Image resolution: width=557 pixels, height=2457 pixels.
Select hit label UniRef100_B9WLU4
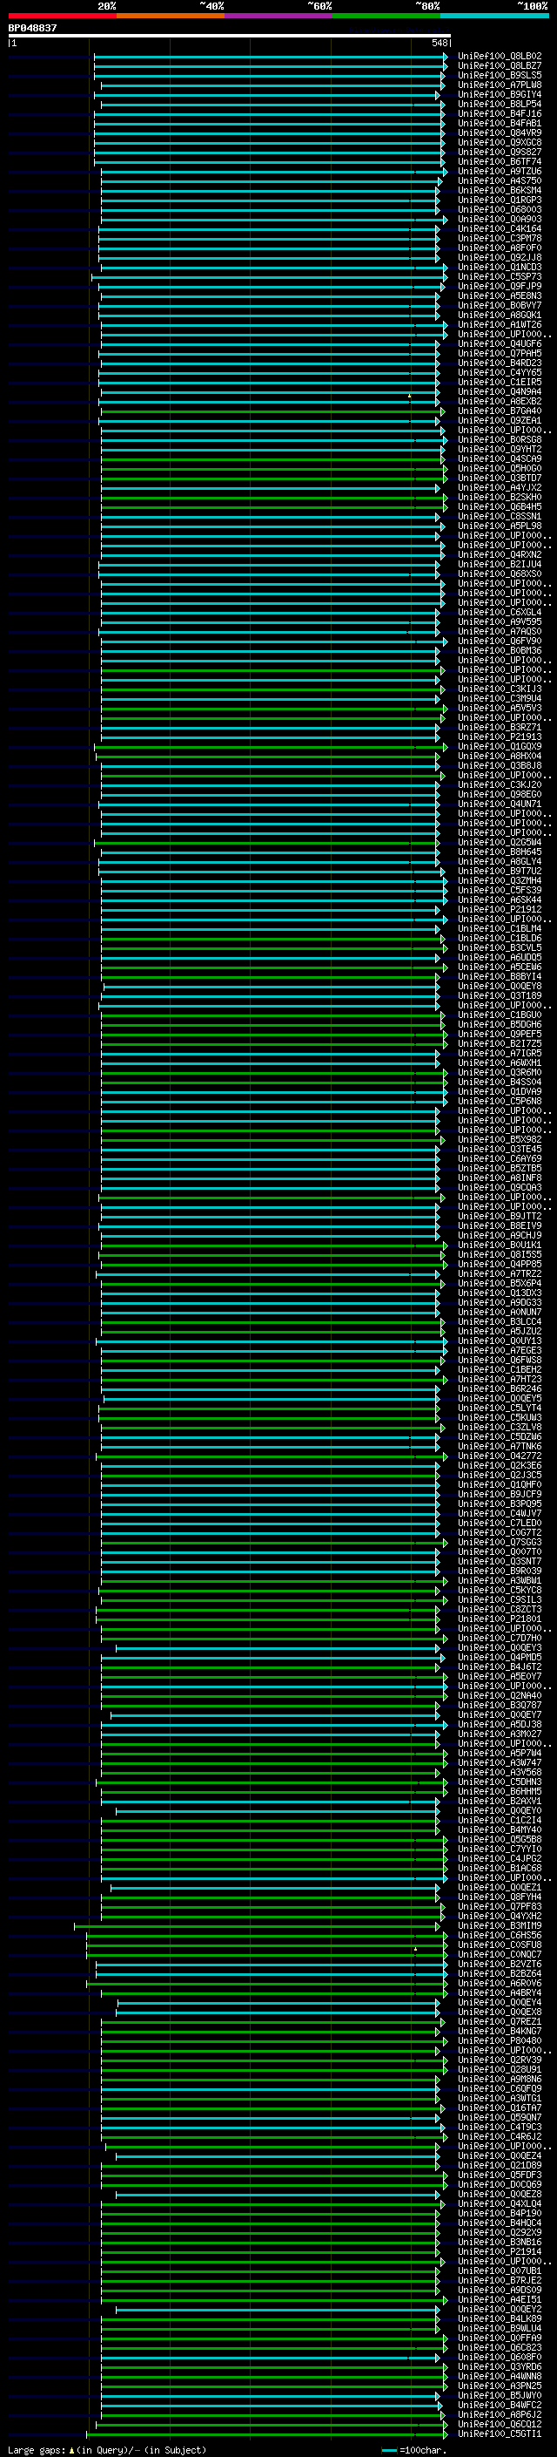500,2329
